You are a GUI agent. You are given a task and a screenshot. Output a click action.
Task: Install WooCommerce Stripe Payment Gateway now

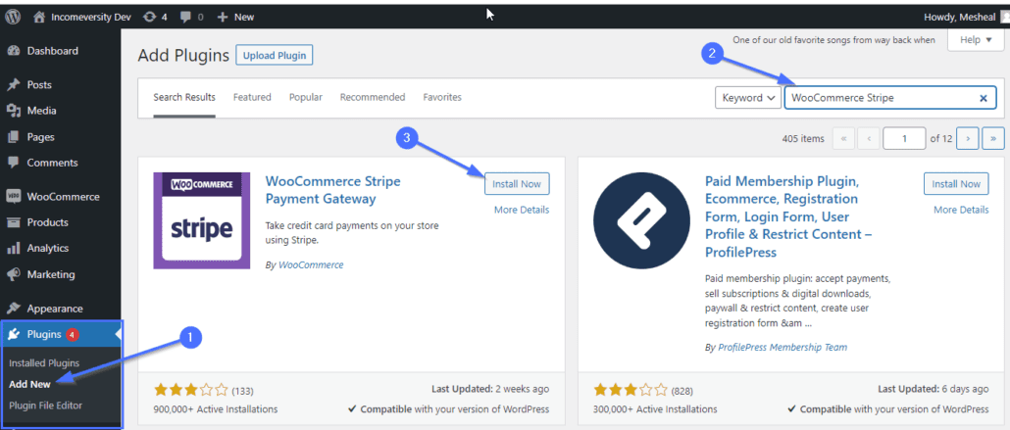(517, 184)
